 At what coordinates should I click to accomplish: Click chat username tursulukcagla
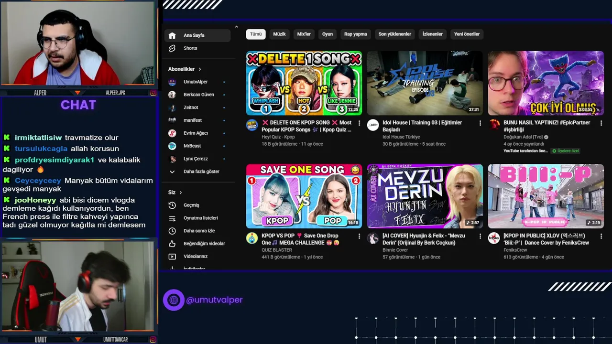click(x=41, y=149)
